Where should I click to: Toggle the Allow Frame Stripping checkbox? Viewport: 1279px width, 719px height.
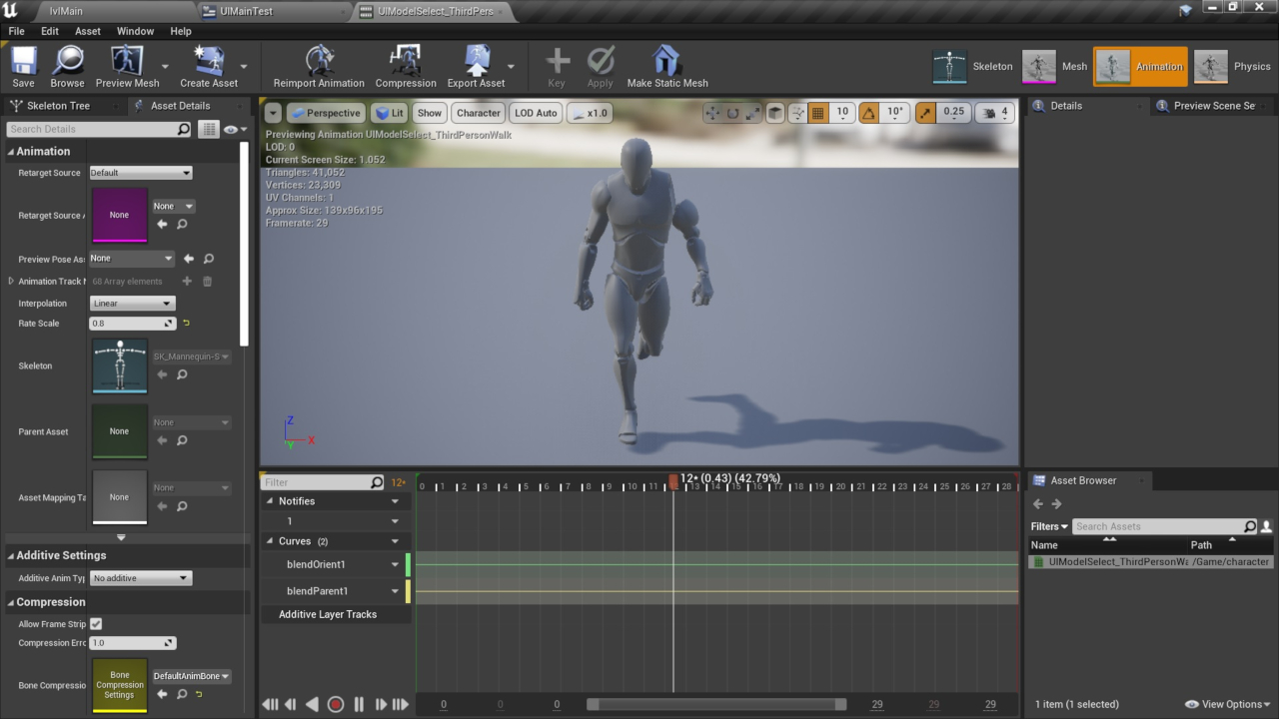(96, 624)
